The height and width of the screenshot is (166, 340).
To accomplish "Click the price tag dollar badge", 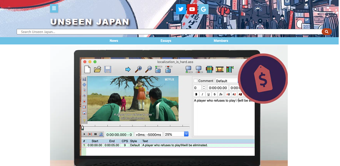I will click(x=263, y=78).
